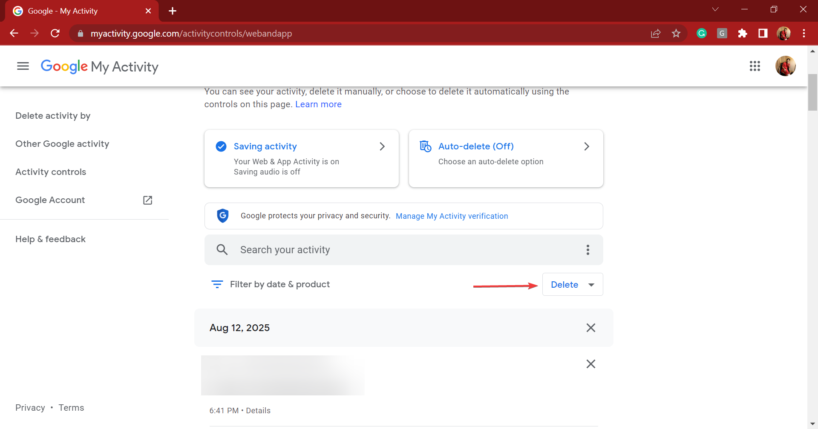Screen dimensions: 818x429
Task: Click the Google privacy shield icon
Action: [223, 216]
